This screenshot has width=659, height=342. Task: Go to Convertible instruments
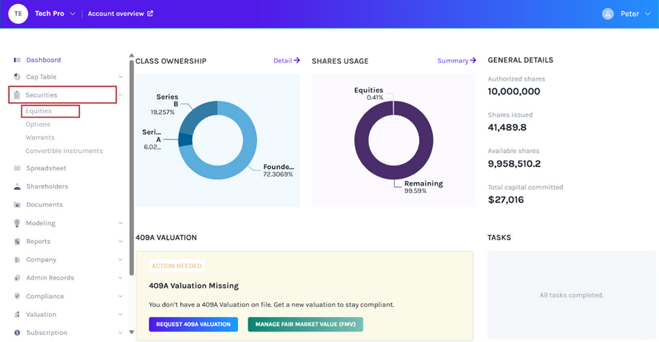(64, 151)
